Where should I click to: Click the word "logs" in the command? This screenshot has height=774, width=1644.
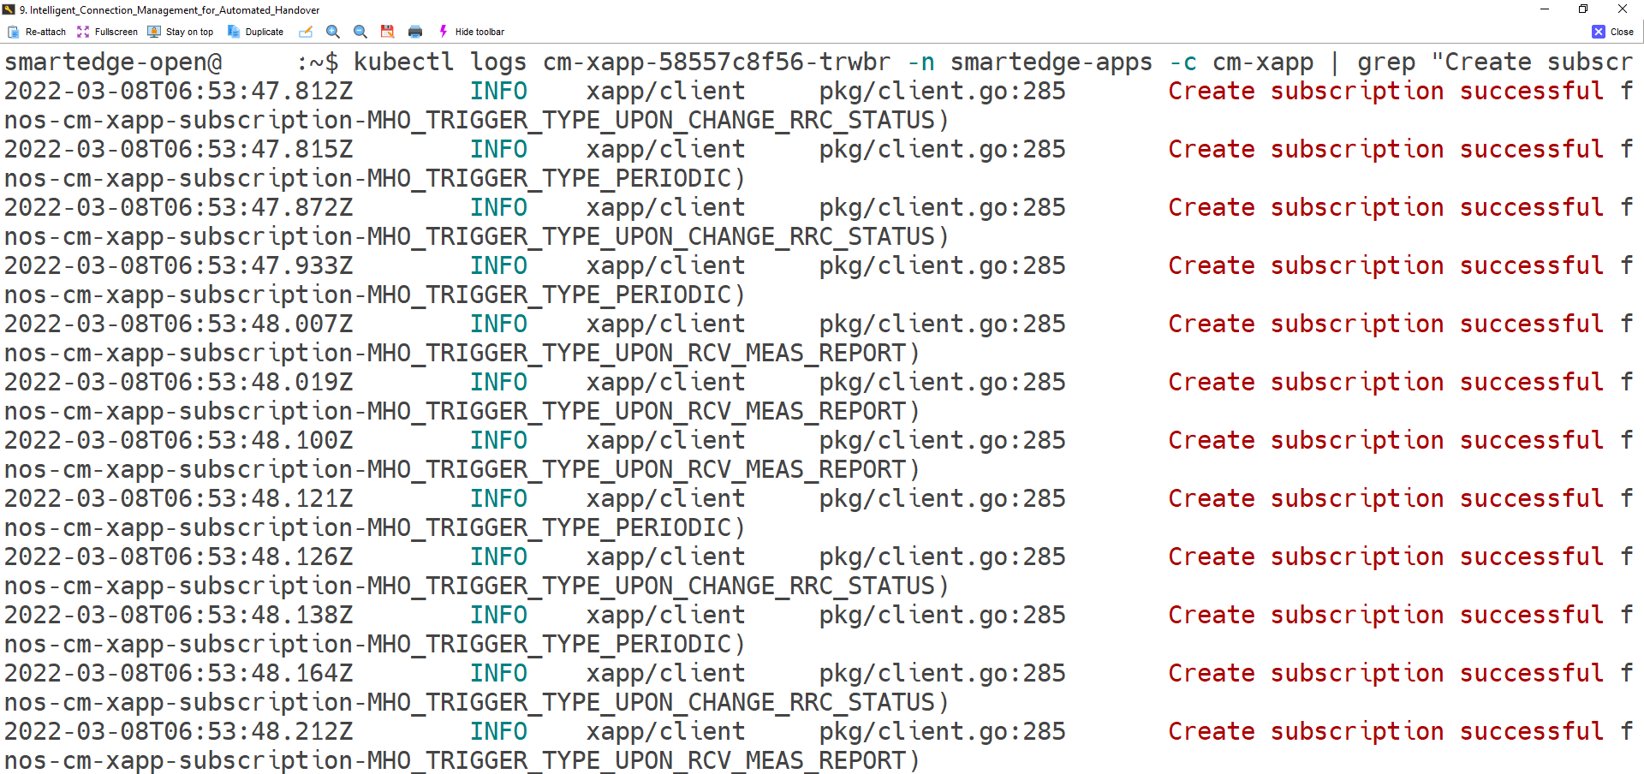click(498, 63)
